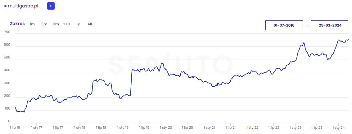Click the arrow between date fields
Image resolution: width=352 pixels, height=134 pixels.
coord(307,26)
